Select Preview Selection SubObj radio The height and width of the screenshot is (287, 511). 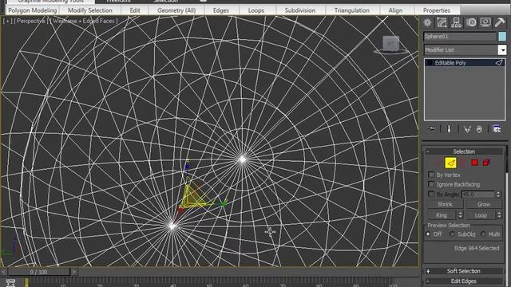click(452, 234)
